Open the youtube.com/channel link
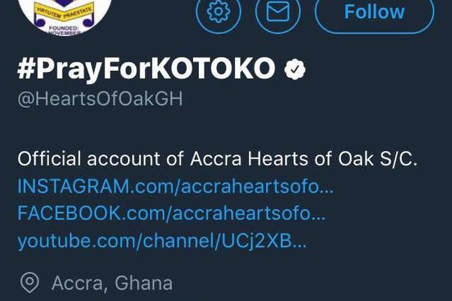 (161, 241)
